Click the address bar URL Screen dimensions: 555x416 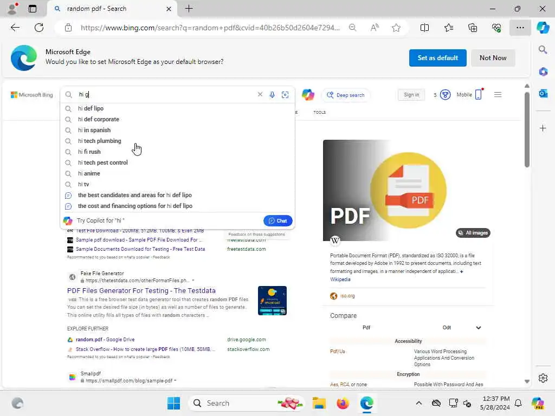210,28
